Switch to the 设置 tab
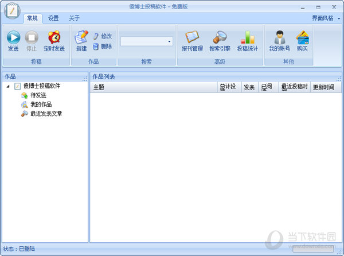 pos(53,18)
